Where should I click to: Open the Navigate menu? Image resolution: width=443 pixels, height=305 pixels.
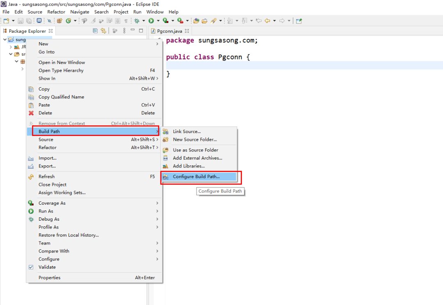[80, 12]
